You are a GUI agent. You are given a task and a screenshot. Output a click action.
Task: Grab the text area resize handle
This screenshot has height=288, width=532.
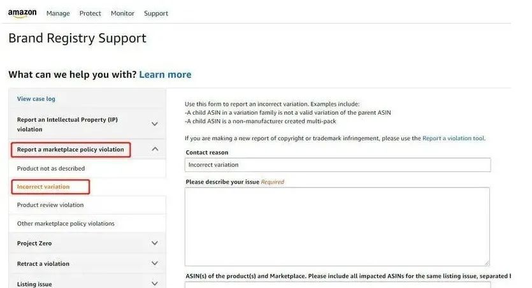[487, 263]
